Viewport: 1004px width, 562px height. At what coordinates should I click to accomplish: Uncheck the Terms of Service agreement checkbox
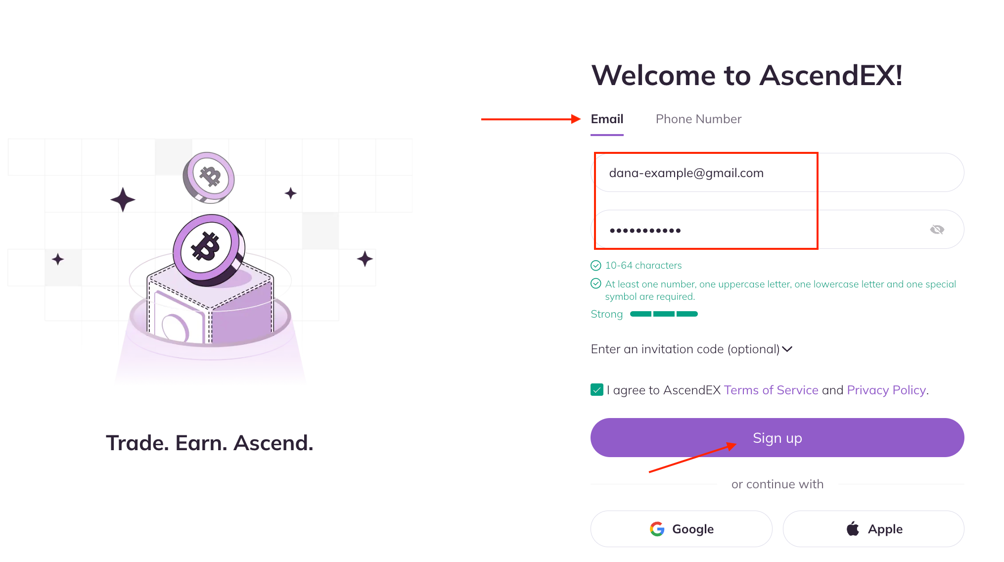point(597,390)
